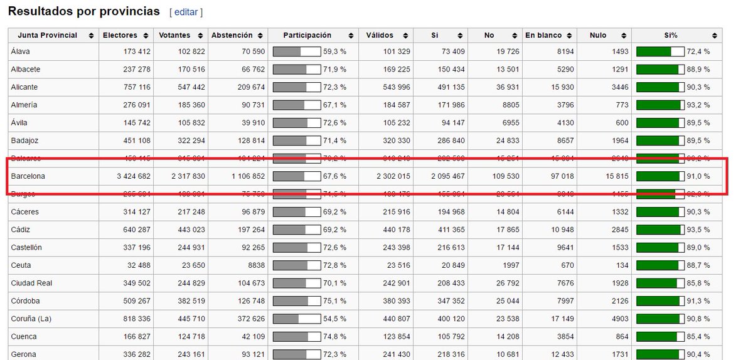This screenshot has width=753, height=360.
Task: Select the Almería row name
Action: tap(24, 105)
